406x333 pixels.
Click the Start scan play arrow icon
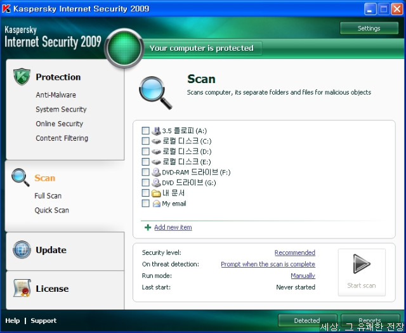pos(362,264)
